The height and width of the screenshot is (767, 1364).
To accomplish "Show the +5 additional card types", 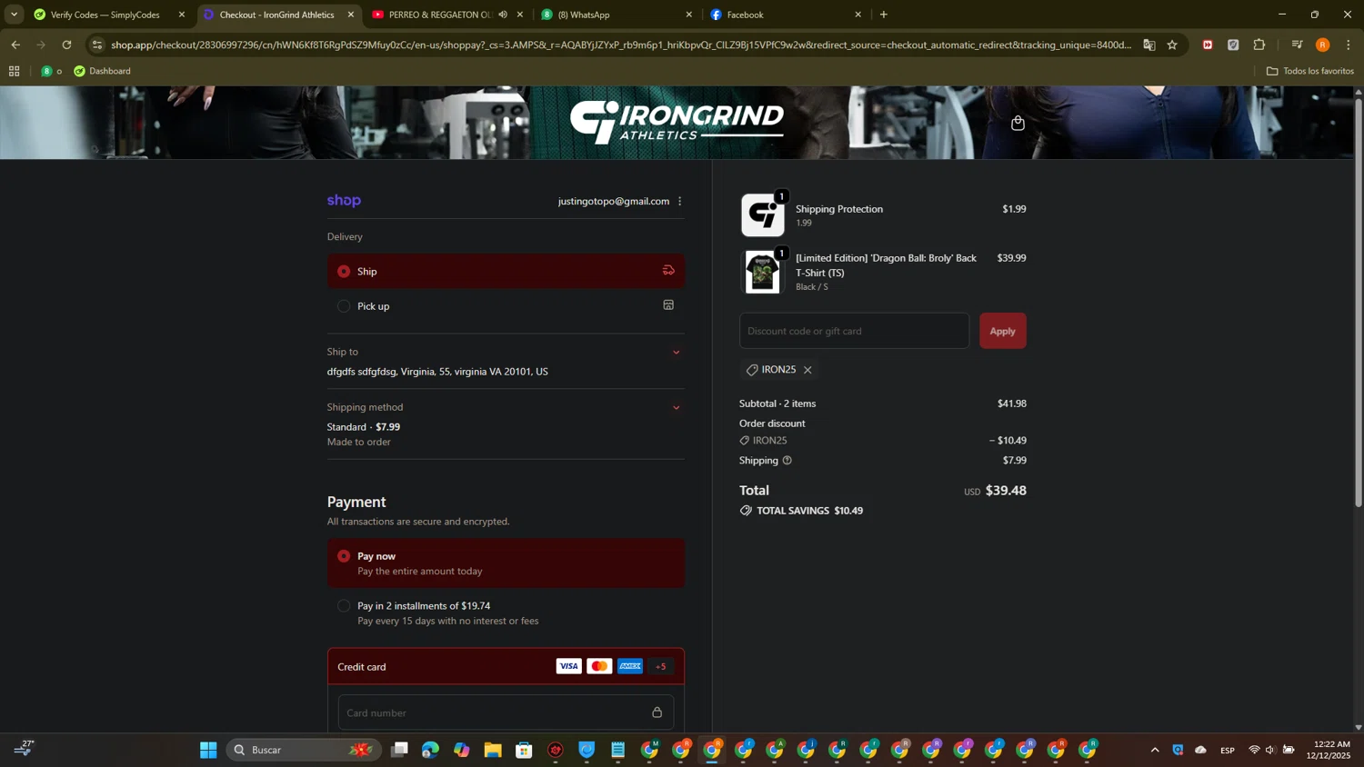I will [661, 666].
